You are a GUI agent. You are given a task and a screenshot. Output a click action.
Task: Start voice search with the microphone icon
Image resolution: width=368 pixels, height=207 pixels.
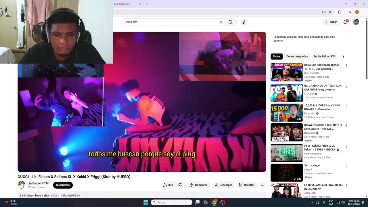coord(244,22)
